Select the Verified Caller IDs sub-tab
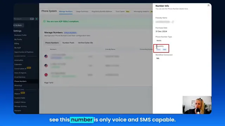 coord(85,43)
